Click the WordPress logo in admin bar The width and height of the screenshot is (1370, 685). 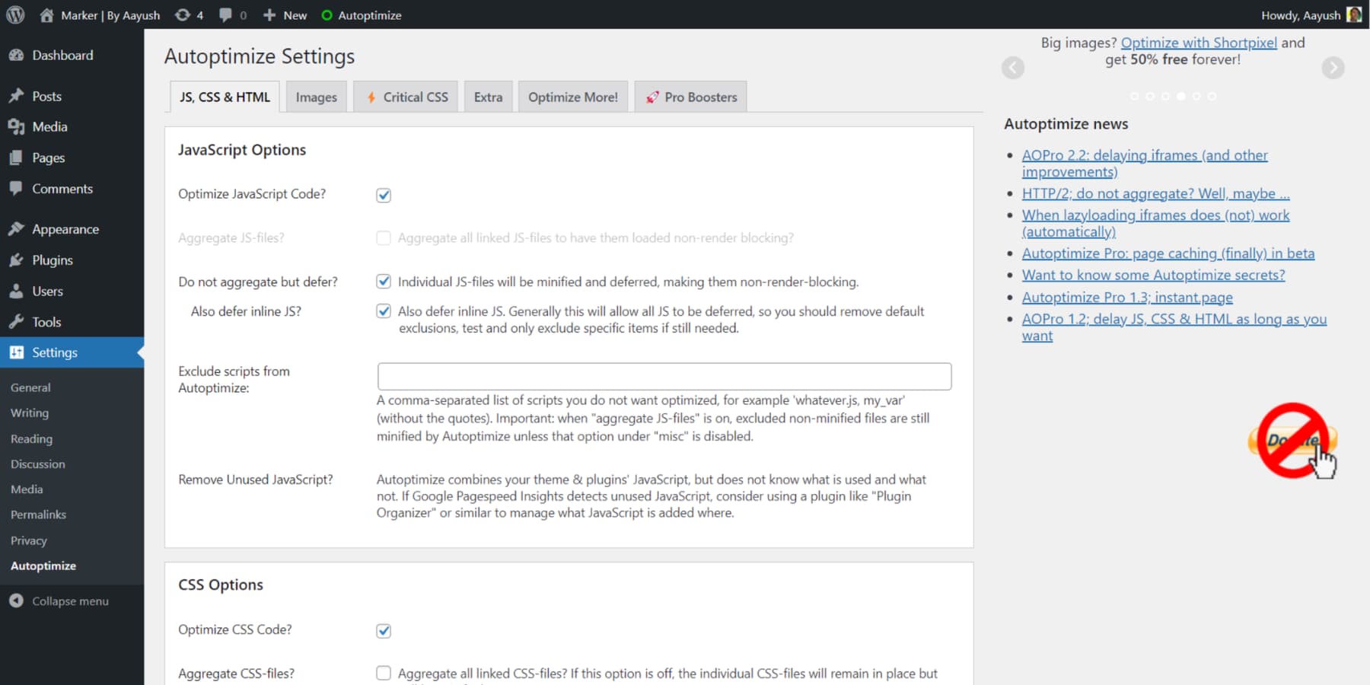14,14
